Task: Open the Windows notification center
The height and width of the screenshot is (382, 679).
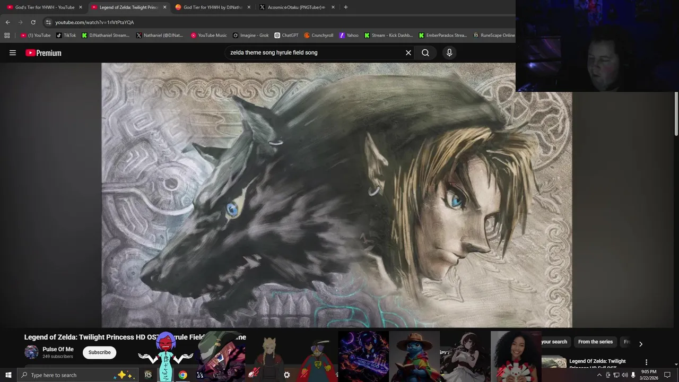Action: (667, 375)
